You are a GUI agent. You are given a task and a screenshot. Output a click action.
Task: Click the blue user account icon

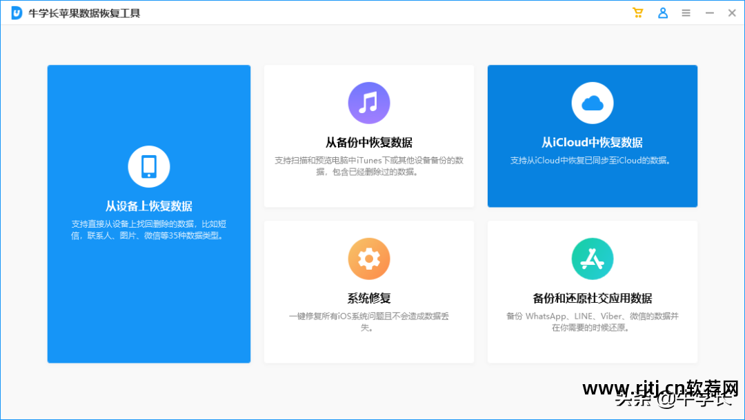[x=663, y=12]
